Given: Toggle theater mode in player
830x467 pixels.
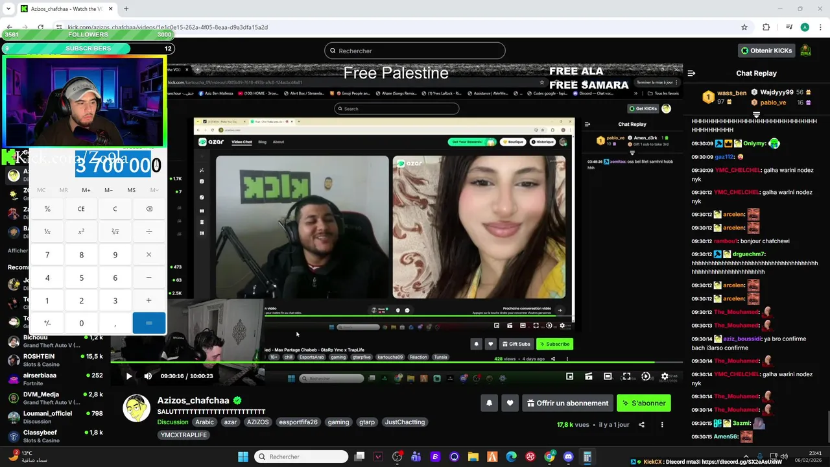Looking at the screenshot, I should tap(608, 376).
